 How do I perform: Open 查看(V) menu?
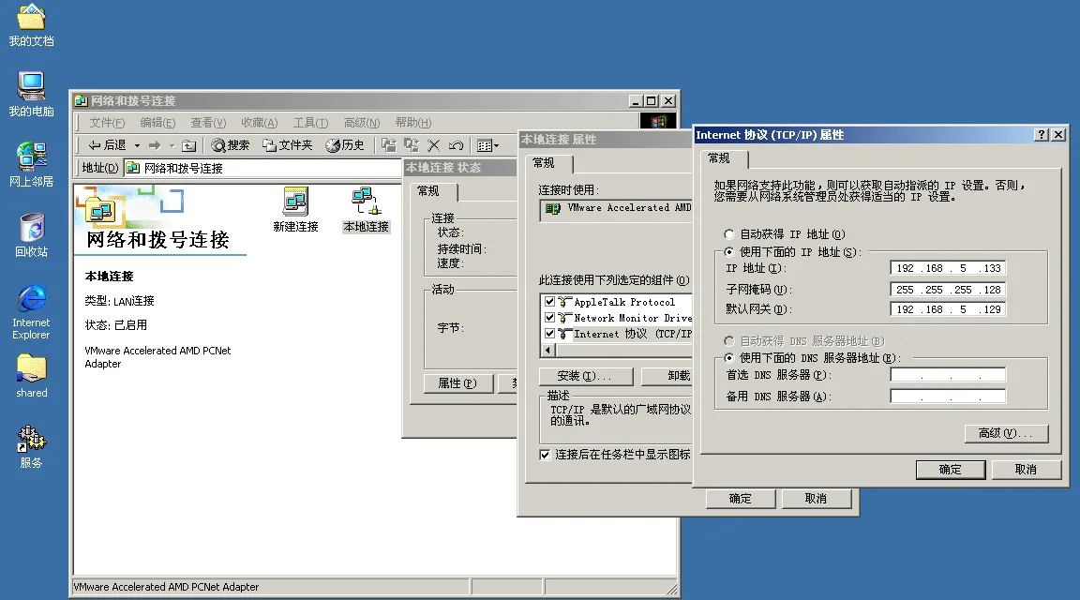208,123
